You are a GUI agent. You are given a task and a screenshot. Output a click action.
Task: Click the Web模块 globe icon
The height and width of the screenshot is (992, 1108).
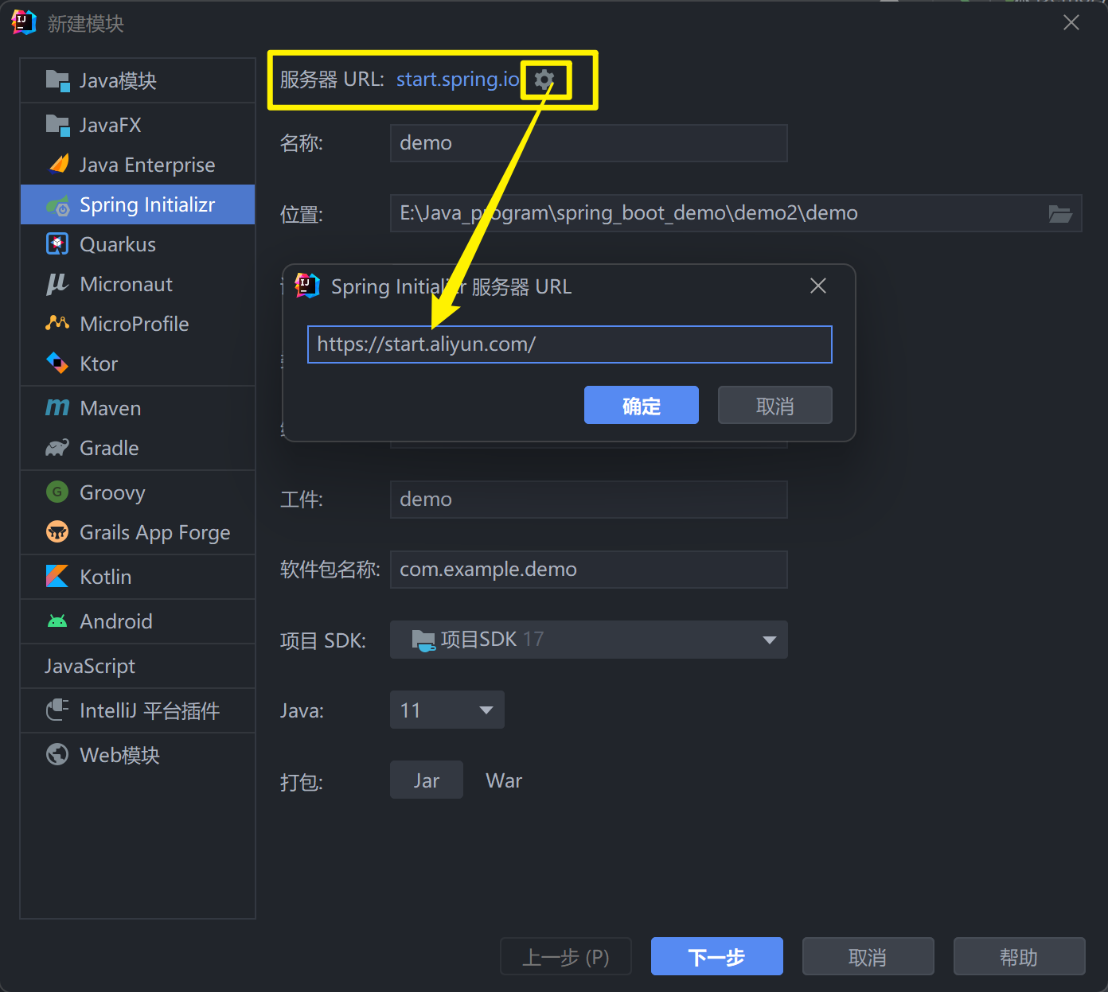click(x=57, y=754)
